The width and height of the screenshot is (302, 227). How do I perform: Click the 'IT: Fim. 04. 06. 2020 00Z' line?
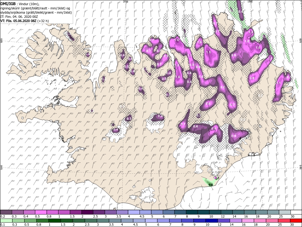pos(19,17)
